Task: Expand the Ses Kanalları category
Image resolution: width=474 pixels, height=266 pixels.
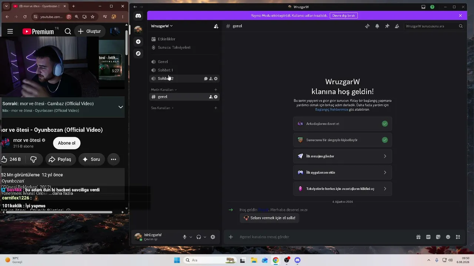Action: click(162, 108)
